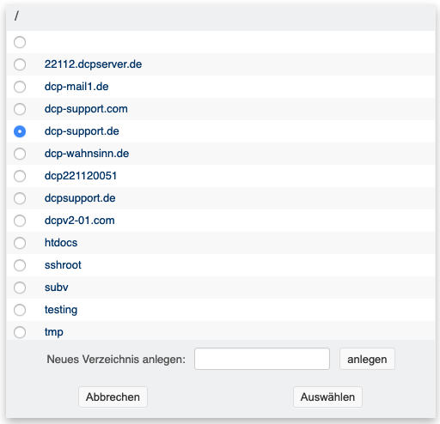Screen dimensions: 440x424
Task: Select dcp-support.com radio button
Action: [x=20, y=109]
